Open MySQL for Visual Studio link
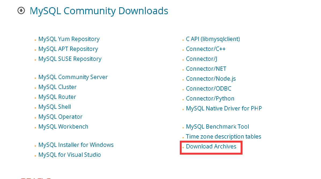 70,155
